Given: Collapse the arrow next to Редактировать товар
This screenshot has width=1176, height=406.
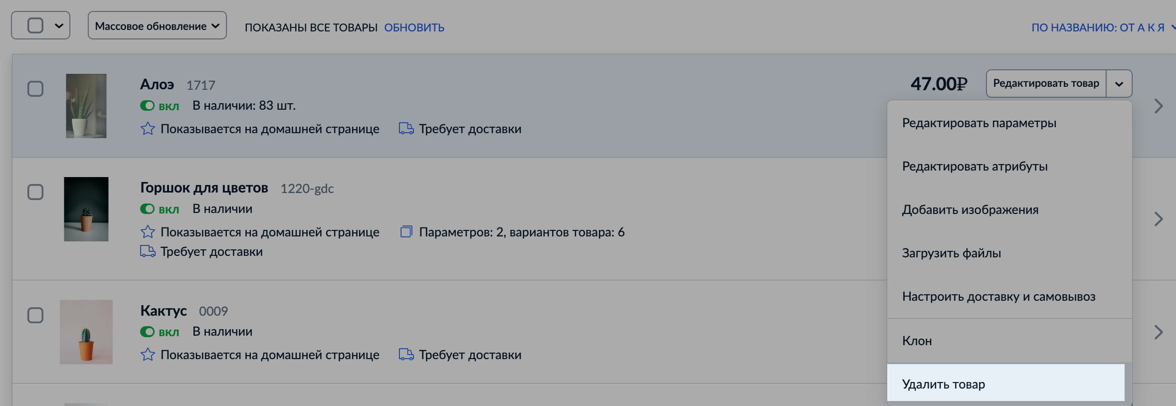Looking at the screenshot, I should pyautogui.click(x=1119, y=84).
